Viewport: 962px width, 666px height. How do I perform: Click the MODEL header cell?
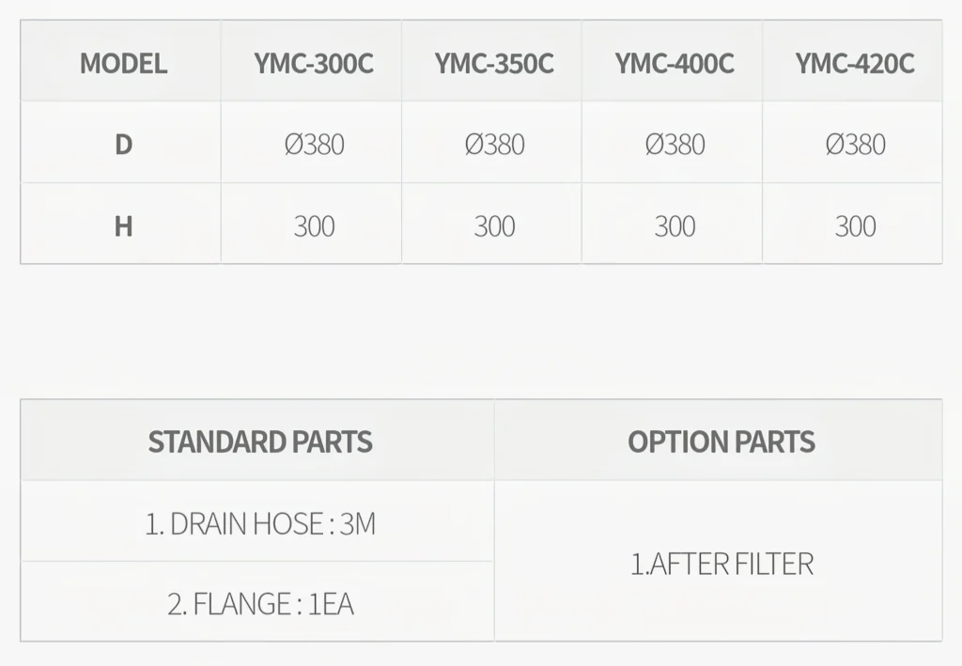click(123, 63)
